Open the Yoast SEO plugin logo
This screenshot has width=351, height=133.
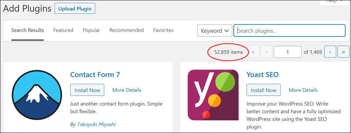(x=213, y=95)
